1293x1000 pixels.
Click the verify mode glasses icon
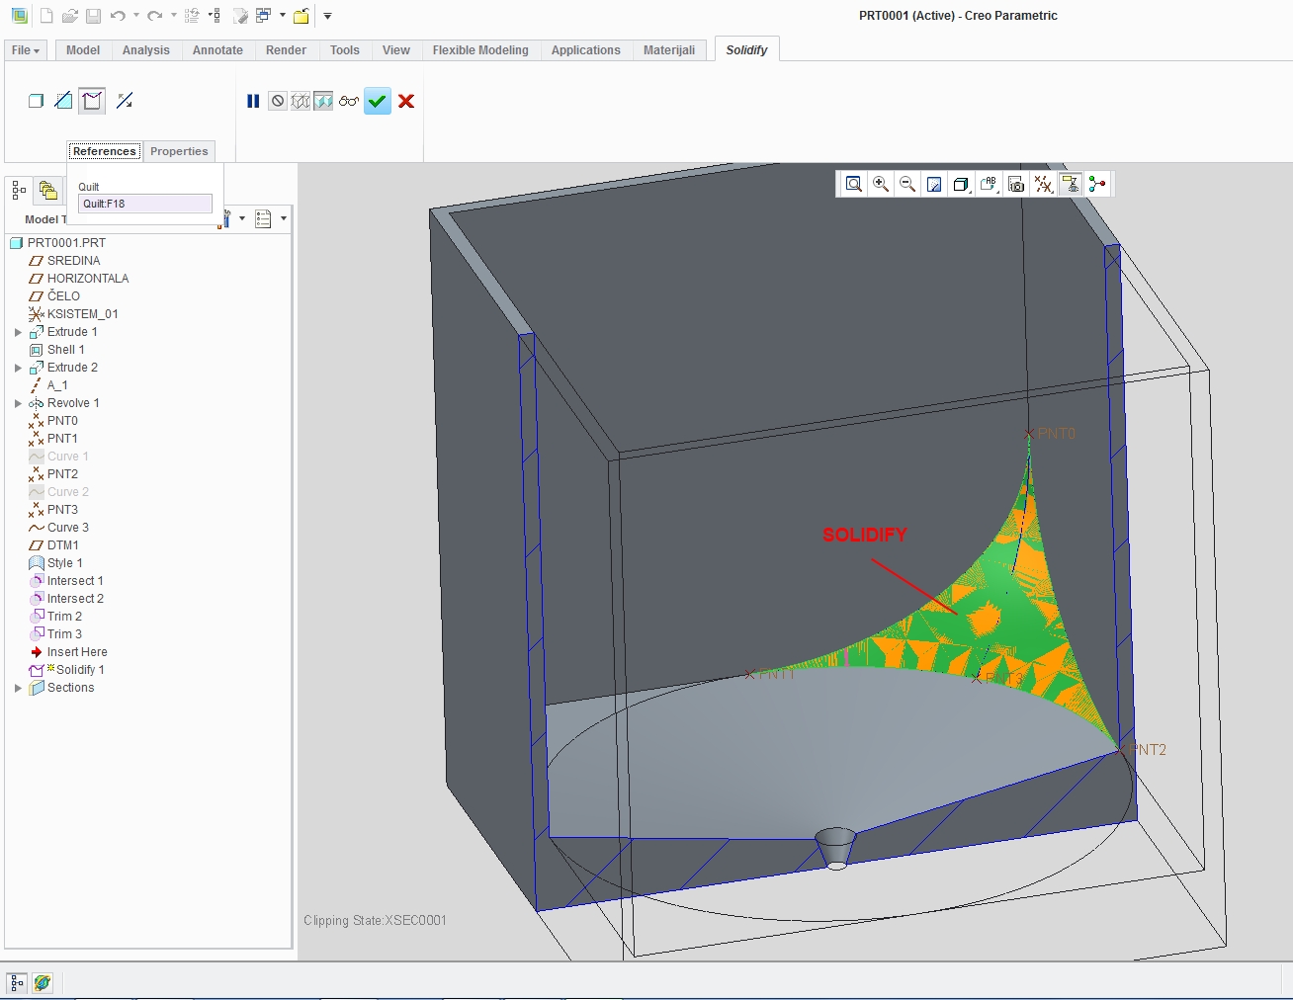pos(348,101)
